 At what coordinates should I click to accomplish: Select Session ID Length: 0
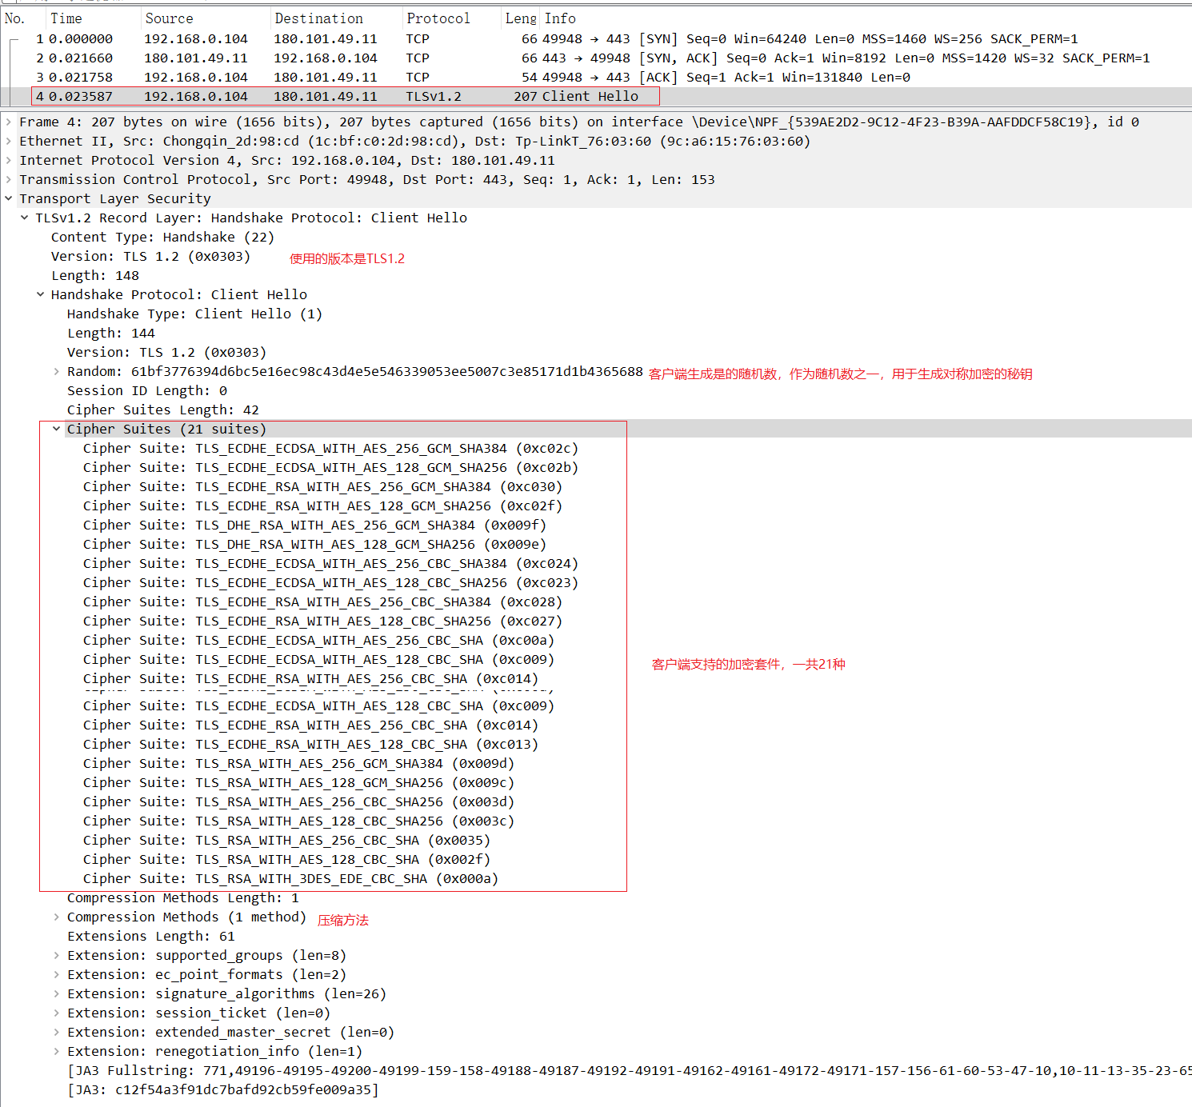click(147, 391)
